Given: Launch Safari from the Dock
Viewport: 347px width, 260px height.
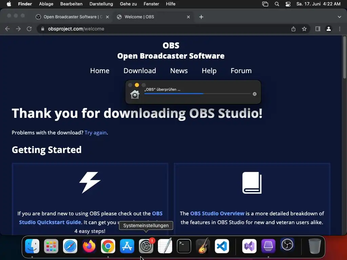Looking at the screenshot, I should (x=70, y=246).
